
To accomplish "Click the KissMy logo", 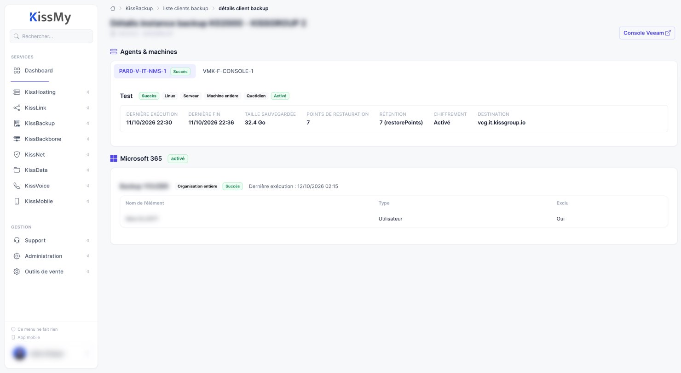I will (50, 17).
